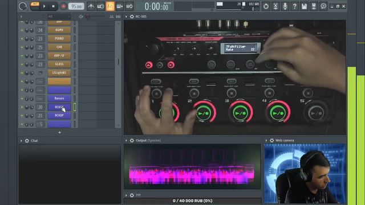This screenshot has height=205, width=365.
Task: Toggle the Pat/Song mode switch
Action: click(x=35, y=6)
